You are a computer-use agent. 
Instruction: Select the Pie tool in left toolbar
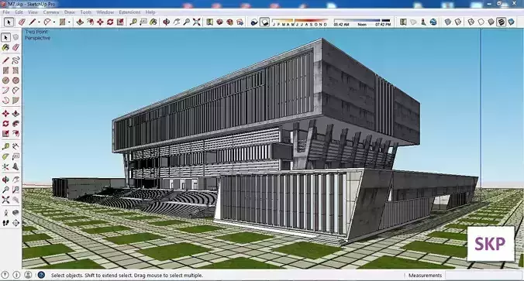tap(16, 100)
